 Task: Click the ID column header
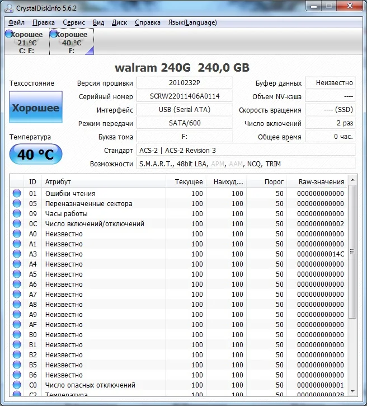(x=32, y=182)
